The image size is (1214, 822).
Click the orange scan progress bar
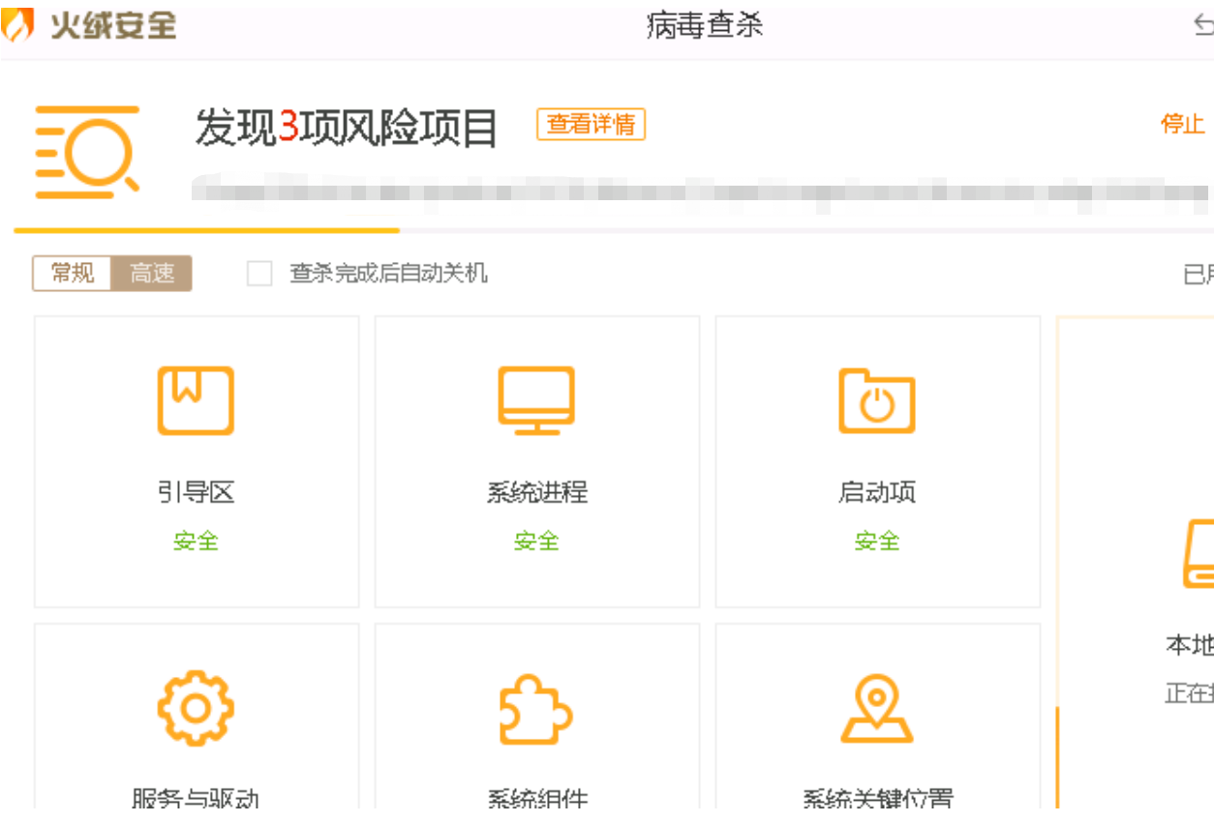[x=206, y=231]
